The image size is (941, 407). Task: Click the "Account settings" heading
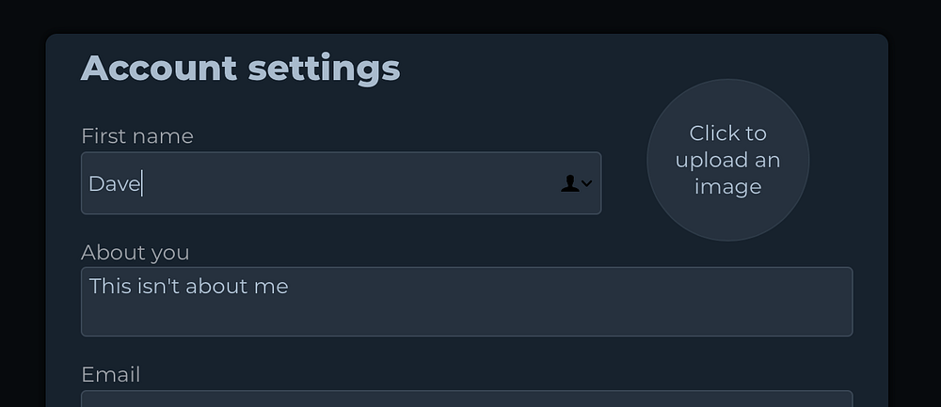click(241, 69)
